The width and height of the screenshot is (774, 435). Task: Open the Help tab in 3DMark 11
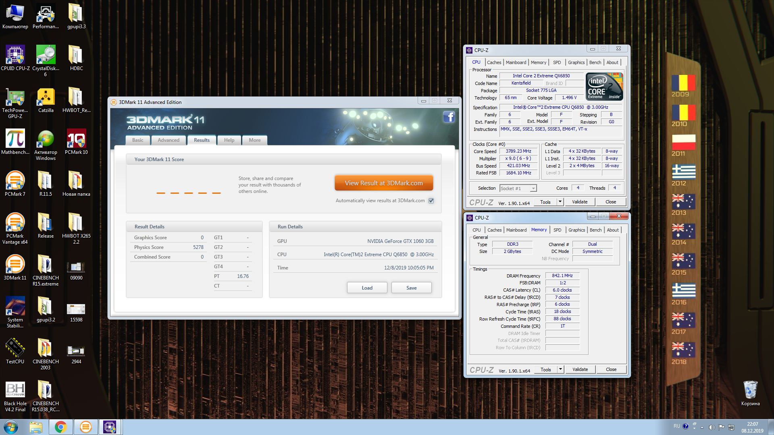click(229, 140)
